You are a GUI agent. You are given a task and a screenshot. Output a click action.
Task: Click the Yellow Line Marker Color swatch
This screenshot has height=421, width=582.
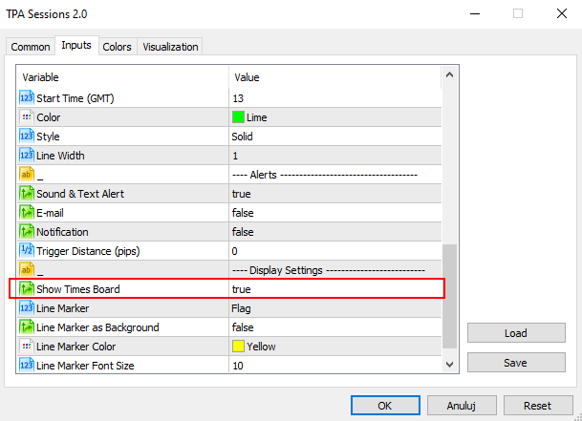click(239, 347)
